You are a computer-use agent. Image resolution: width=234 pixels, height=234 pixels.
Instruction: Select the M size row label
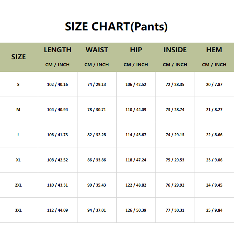[x=18, y=110]
